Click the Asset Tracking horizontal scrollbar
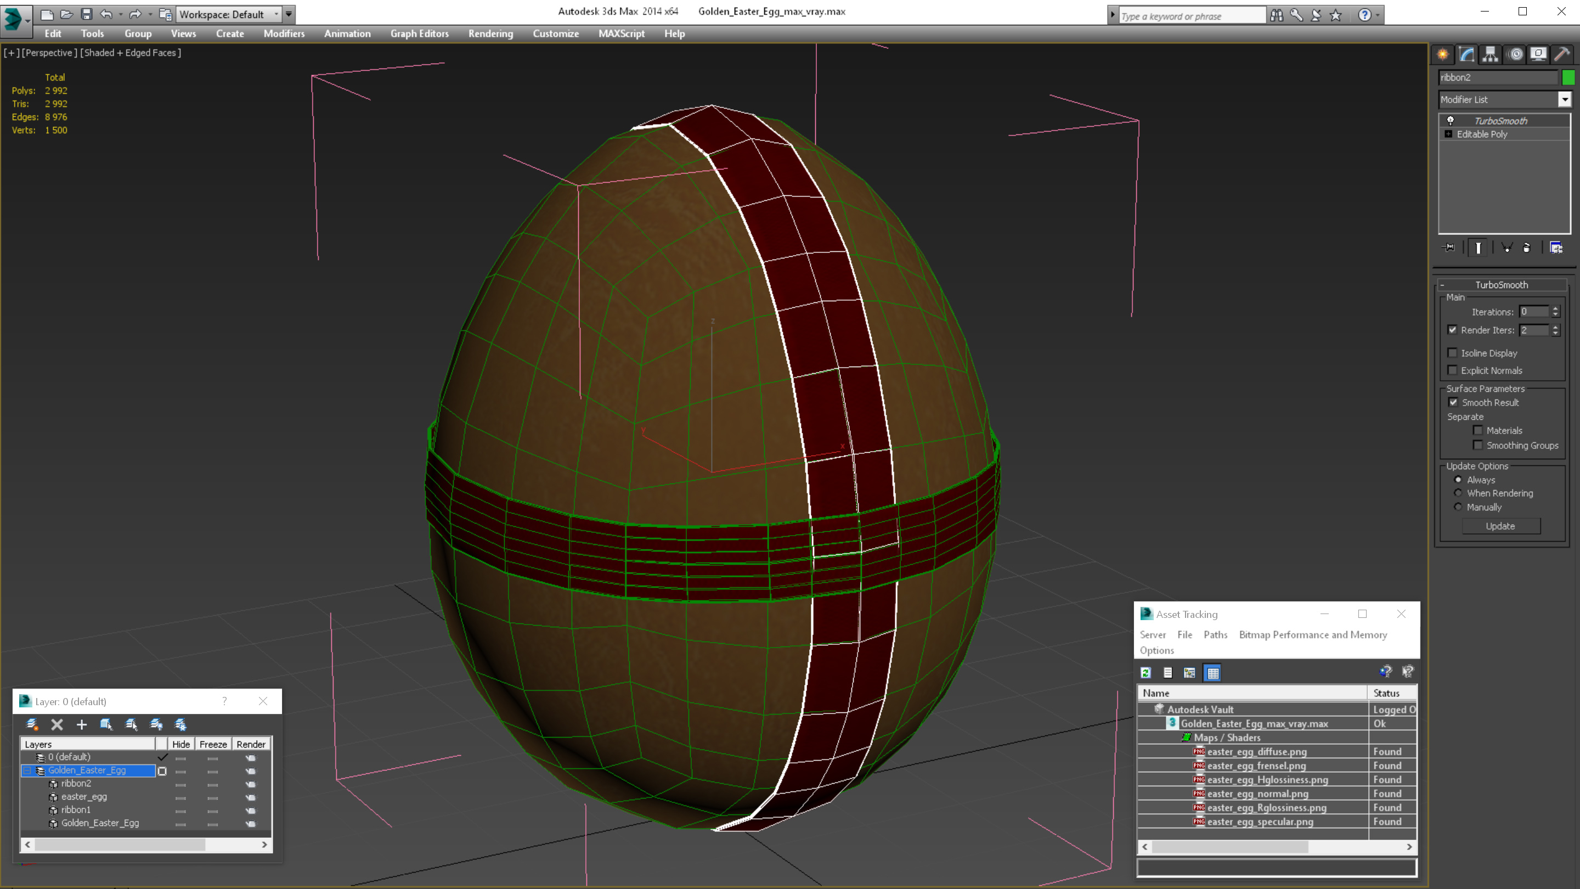 pyautogui.click(x=1277, y=847)
